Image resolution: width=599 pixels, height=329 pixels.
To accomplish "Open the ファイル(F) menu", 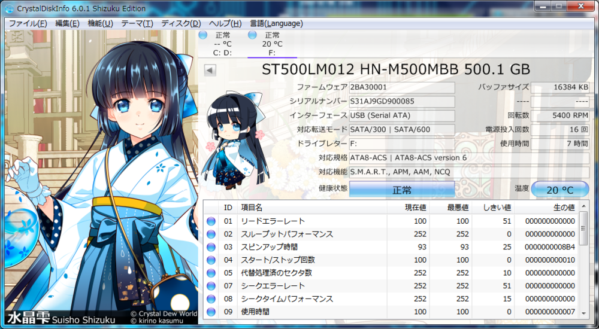I will [x=28, y=23].
